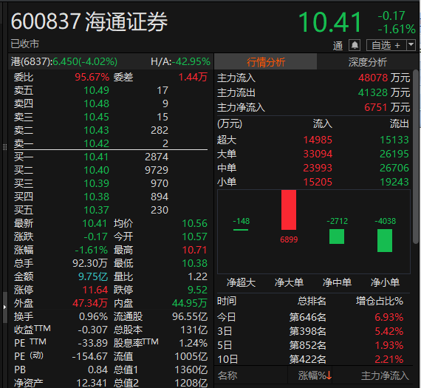Select the 卖二 price 10.43
The image size is (421, 388).
coord(97,130)
